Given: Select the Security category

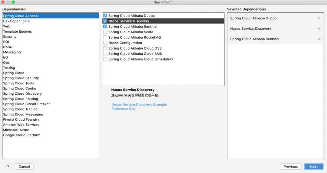Looking at the screenshot, I should (51, 37).
